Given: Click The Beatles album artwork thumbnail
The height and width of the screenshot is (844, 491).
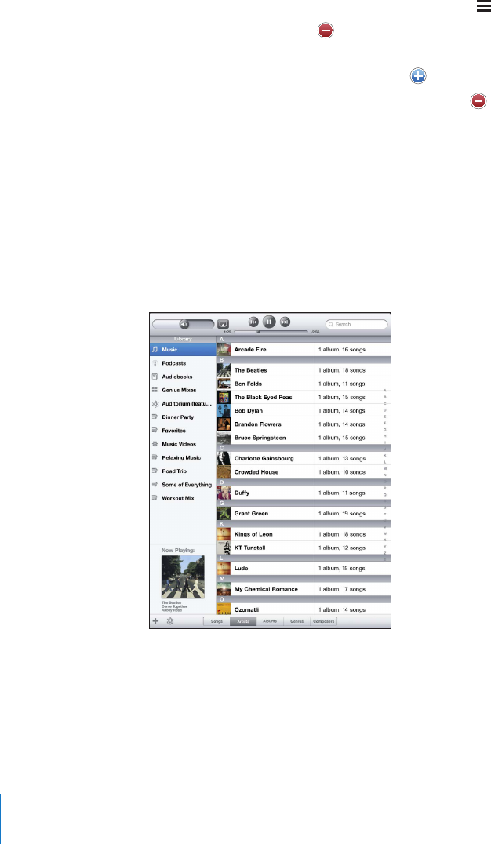Looking at the screenshot, I should tap(224, 370).
